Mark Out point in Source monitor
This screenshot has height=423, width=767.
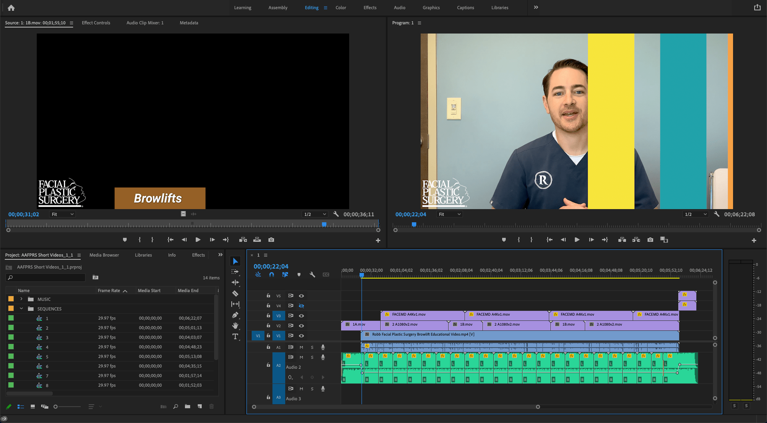152,240
